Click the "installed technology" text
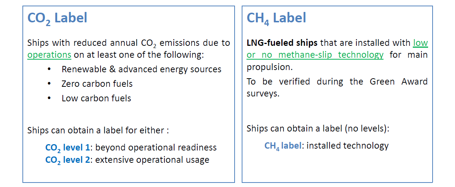This screenshot has width=455, height=187. click(x=347, y=146)
